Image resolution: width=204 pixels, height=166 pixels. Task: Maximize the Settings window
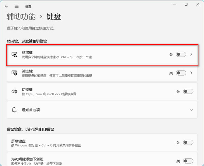186,5
